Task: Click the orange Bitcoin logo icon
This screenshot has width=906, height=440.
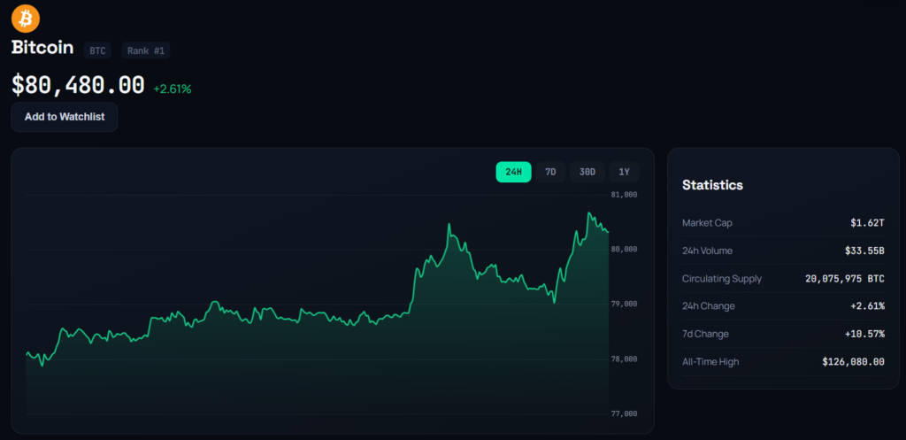Action: point(26,19)
